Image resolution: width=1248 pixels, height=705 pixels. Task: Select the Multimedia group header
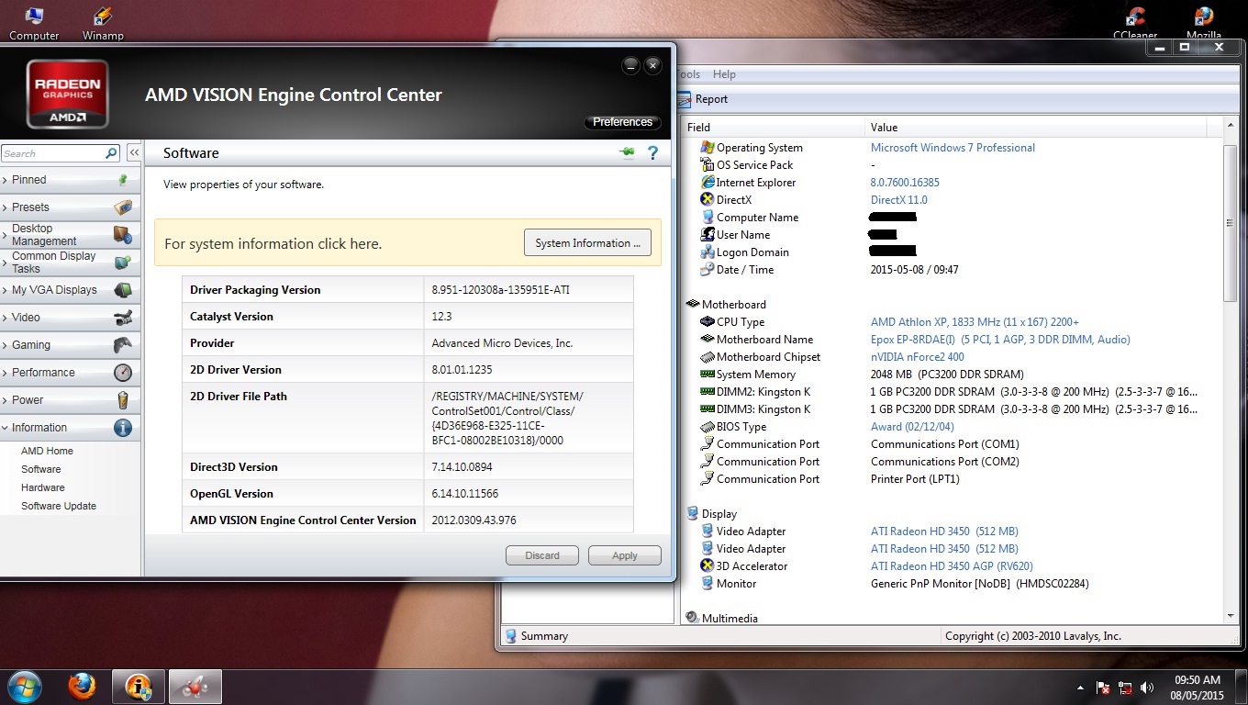pyautogui.click(x=721, y=619)
